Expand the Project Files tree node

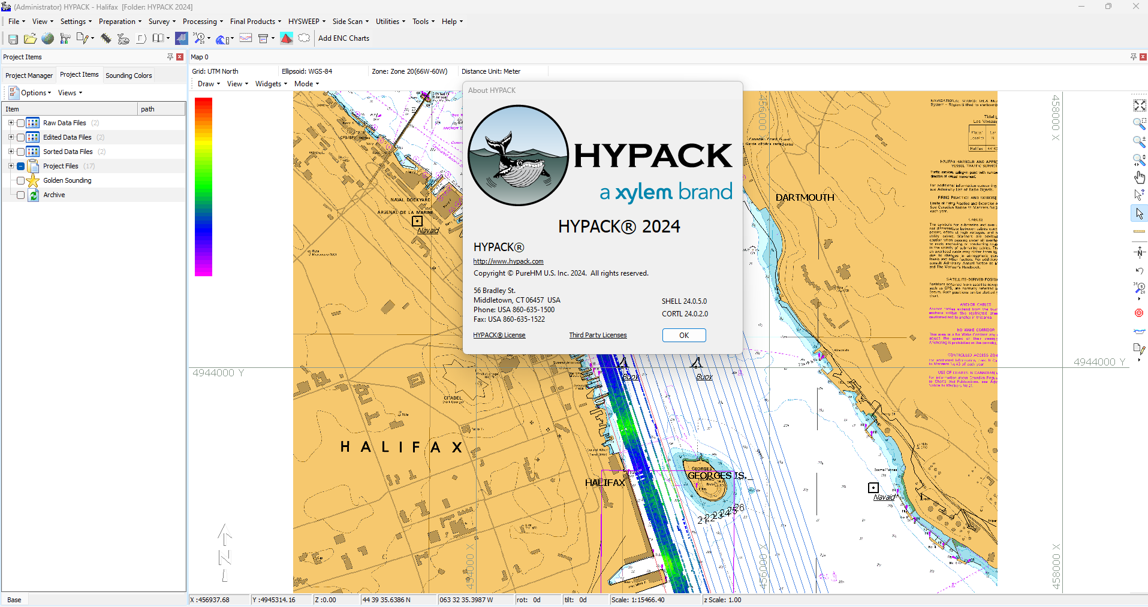[11, 165]
